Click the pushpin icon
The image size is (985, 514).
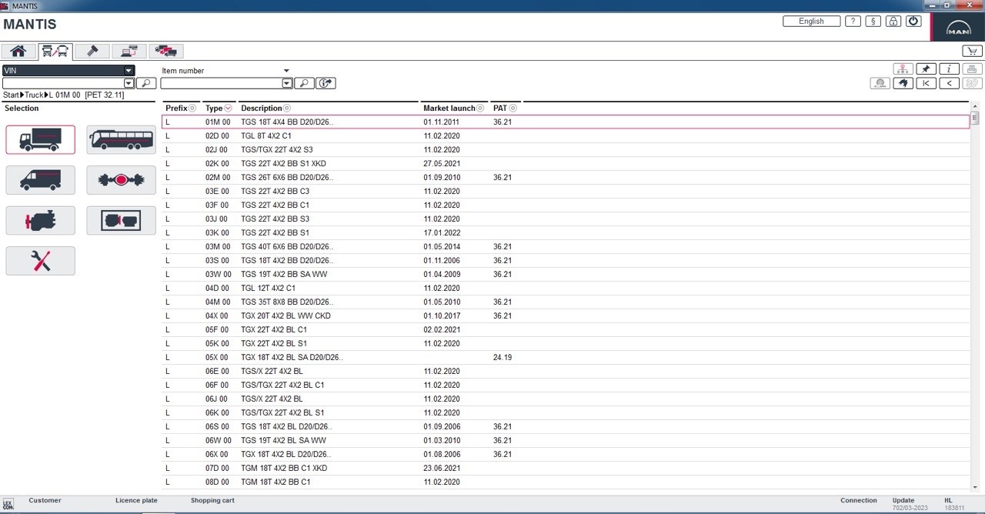(926, 69)
